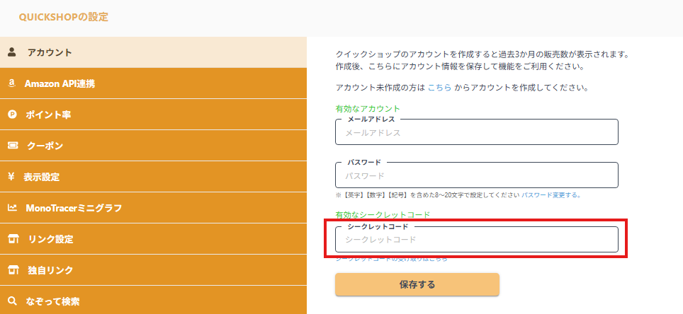The height and width of the screenshot is (314, 683).
Task: Click the magnifier icon beside なぞって検索
Action: pyautogui.click(x=13, y=301)
